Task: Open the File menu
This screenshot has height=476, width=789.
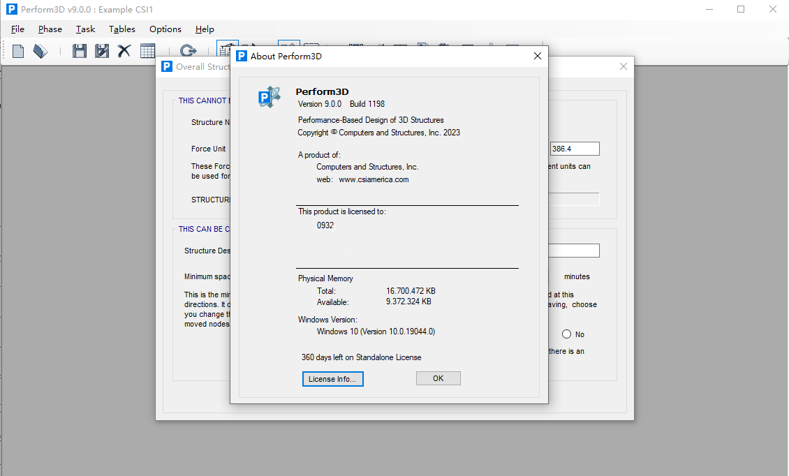Action: click(x=17, y=29)
